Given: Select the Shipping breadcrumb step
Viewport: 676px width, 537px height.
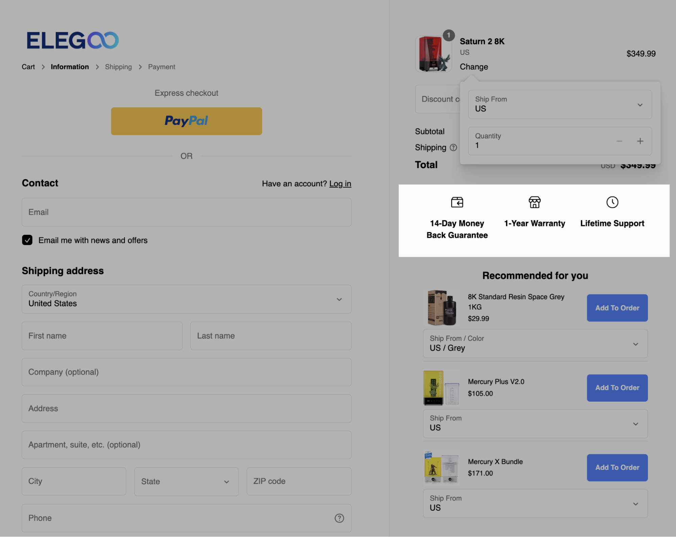Looking at the screenshot, I should click(118, 67).
